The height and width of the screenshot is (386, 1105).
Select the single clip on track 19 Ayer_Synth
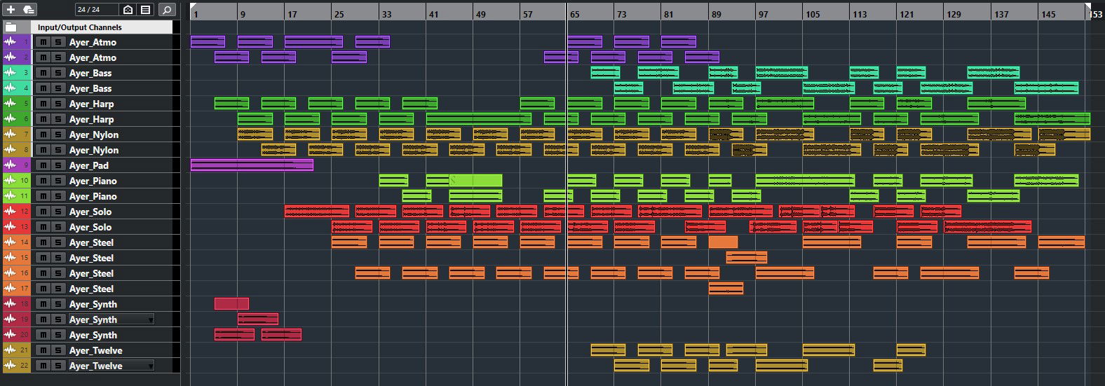(258, 319)
